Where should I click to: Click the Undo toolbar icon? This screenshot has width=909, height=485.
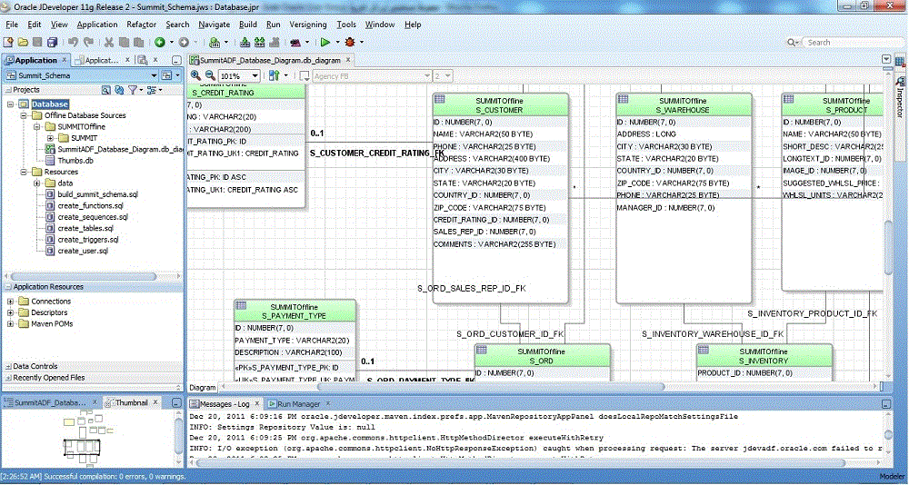(x=74, y=42)
